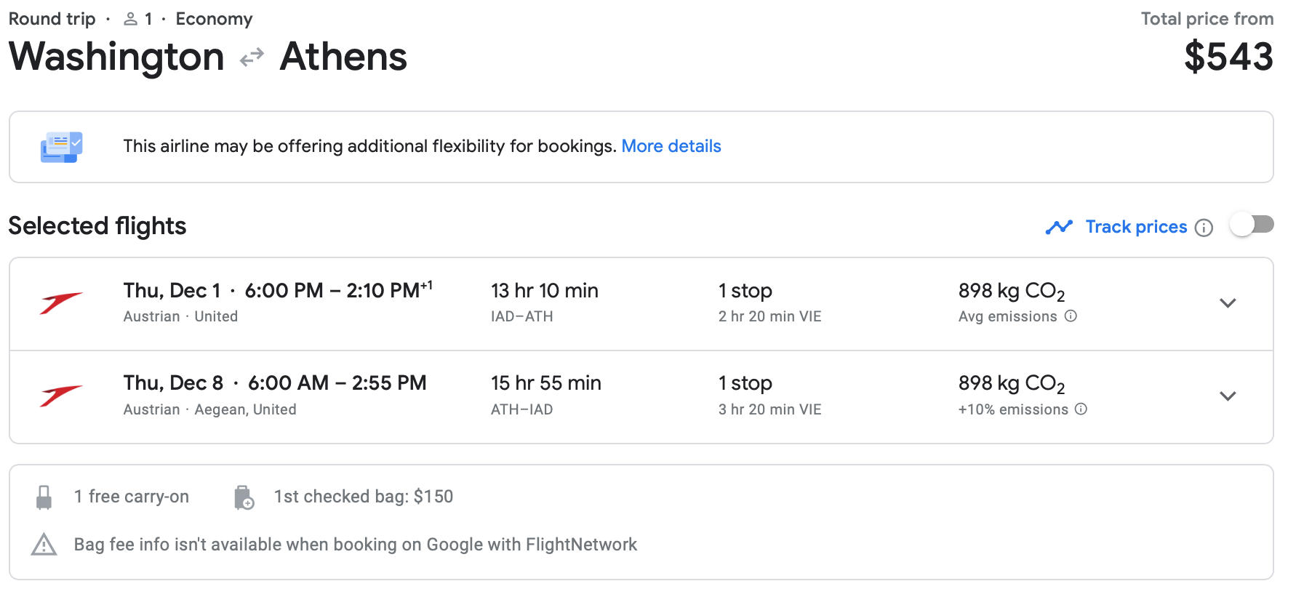Click the Avg emissions info icon

[1071, 316]
